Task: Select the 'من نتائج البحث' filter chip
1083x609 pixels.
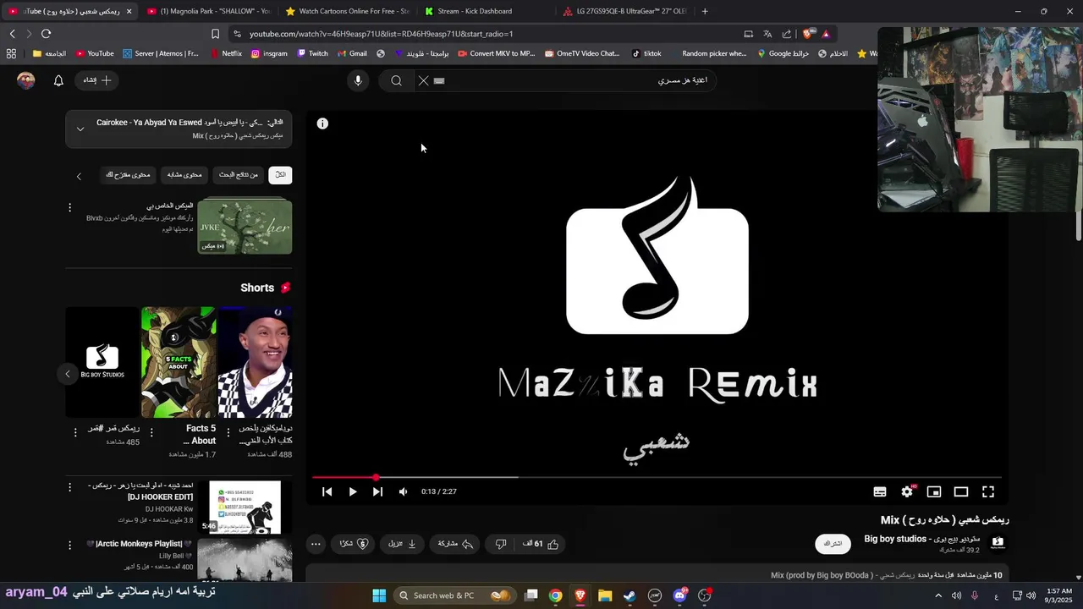Action: coord(238,175)
